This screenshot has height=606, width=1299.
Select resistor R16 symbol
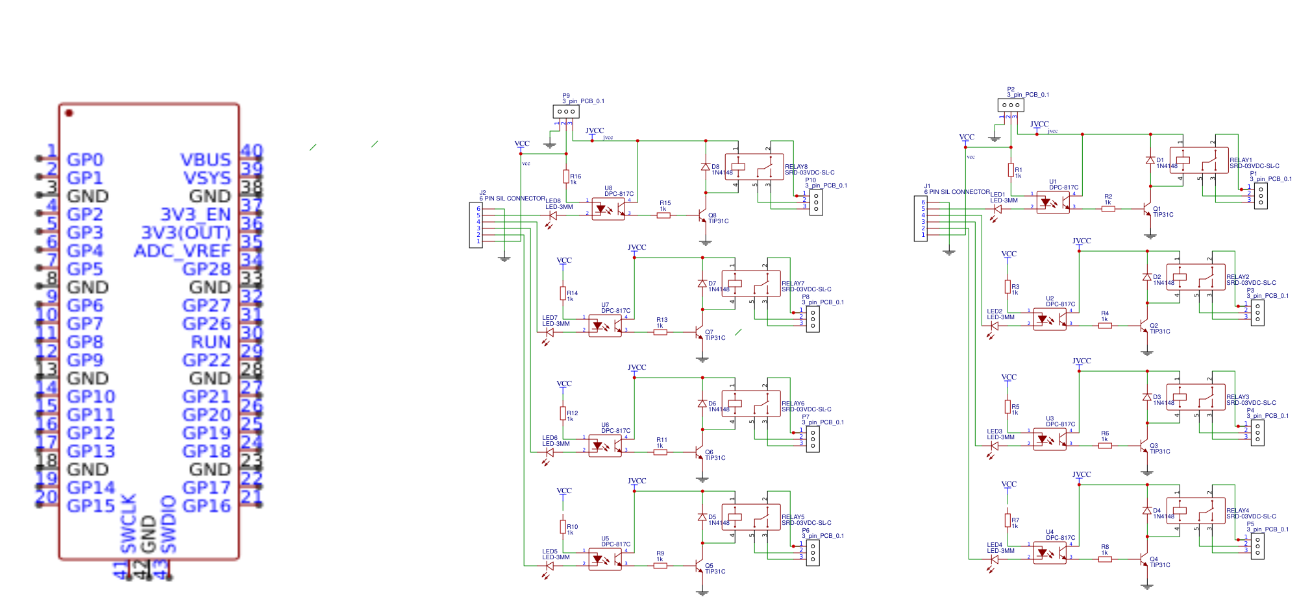tap(566, 176)
